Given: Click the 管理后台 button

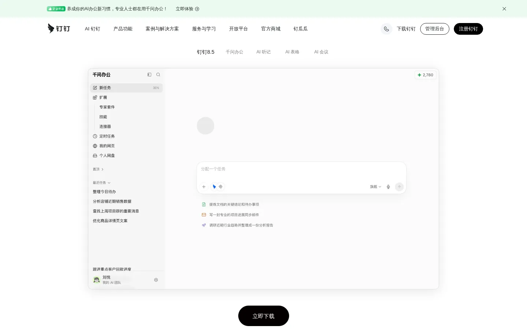Looking at the screenshot, I should pos(435,29).
